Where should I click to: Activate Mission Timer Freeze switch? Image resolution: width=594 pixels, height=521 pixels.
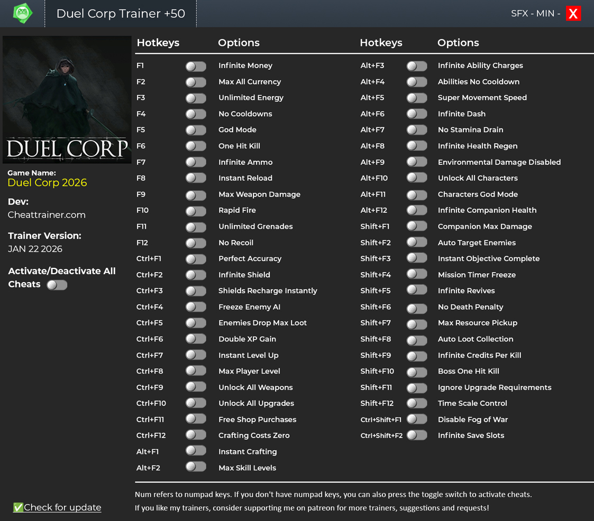(x=417, y=274)
